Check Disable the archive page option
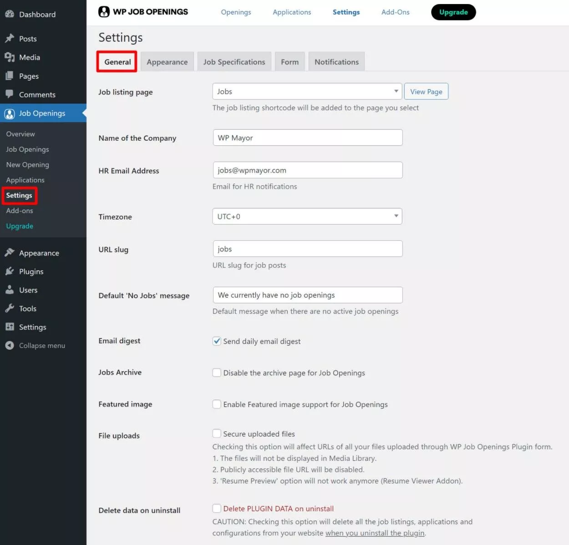Viewport: 569px width, 545px height. point(217,372)
